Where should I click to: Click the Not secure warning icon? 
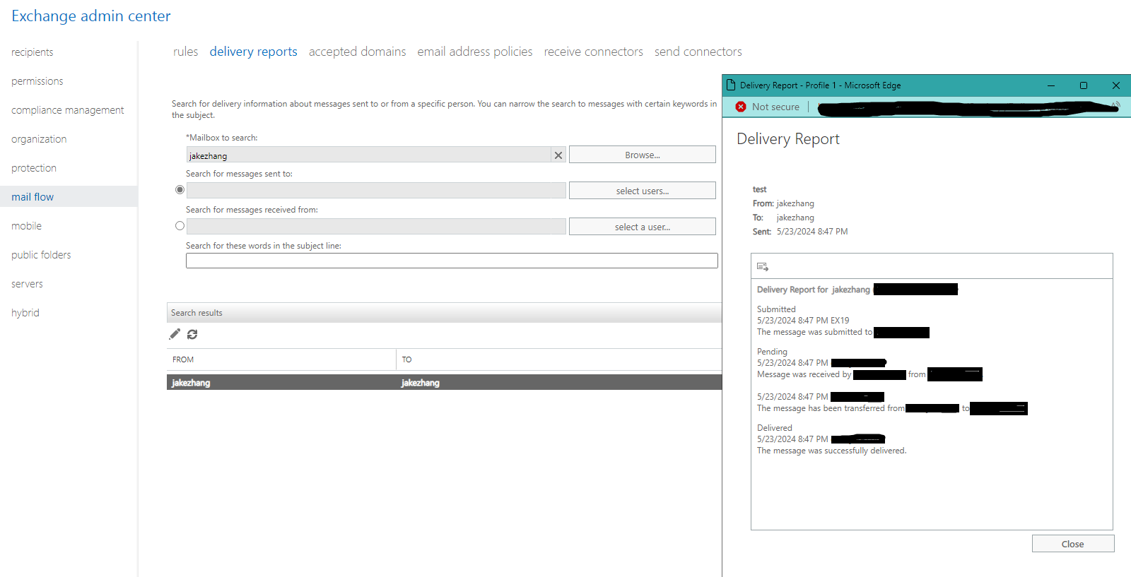[x=741, y=107]
